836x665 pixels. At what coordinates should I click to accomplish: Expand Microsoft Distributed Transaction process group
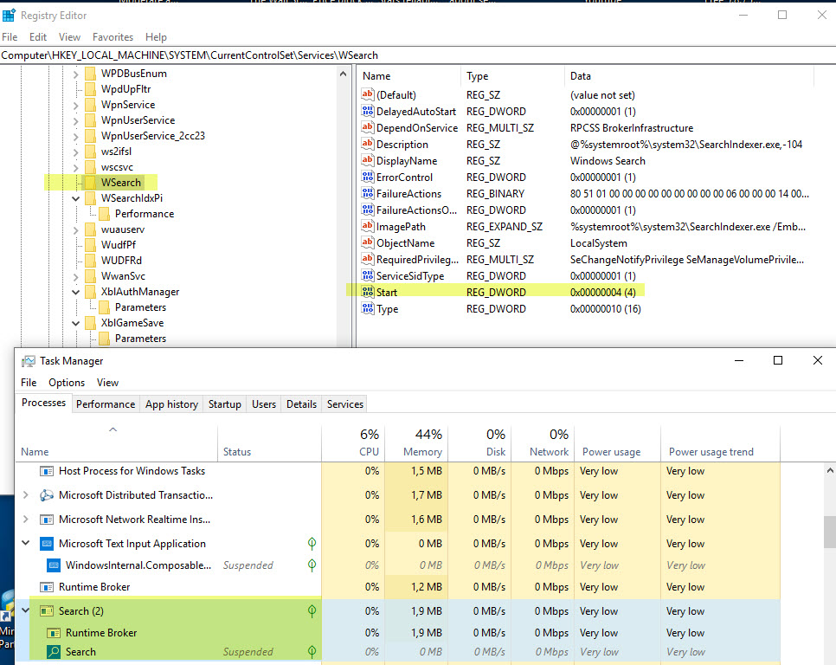coord(26,495)
